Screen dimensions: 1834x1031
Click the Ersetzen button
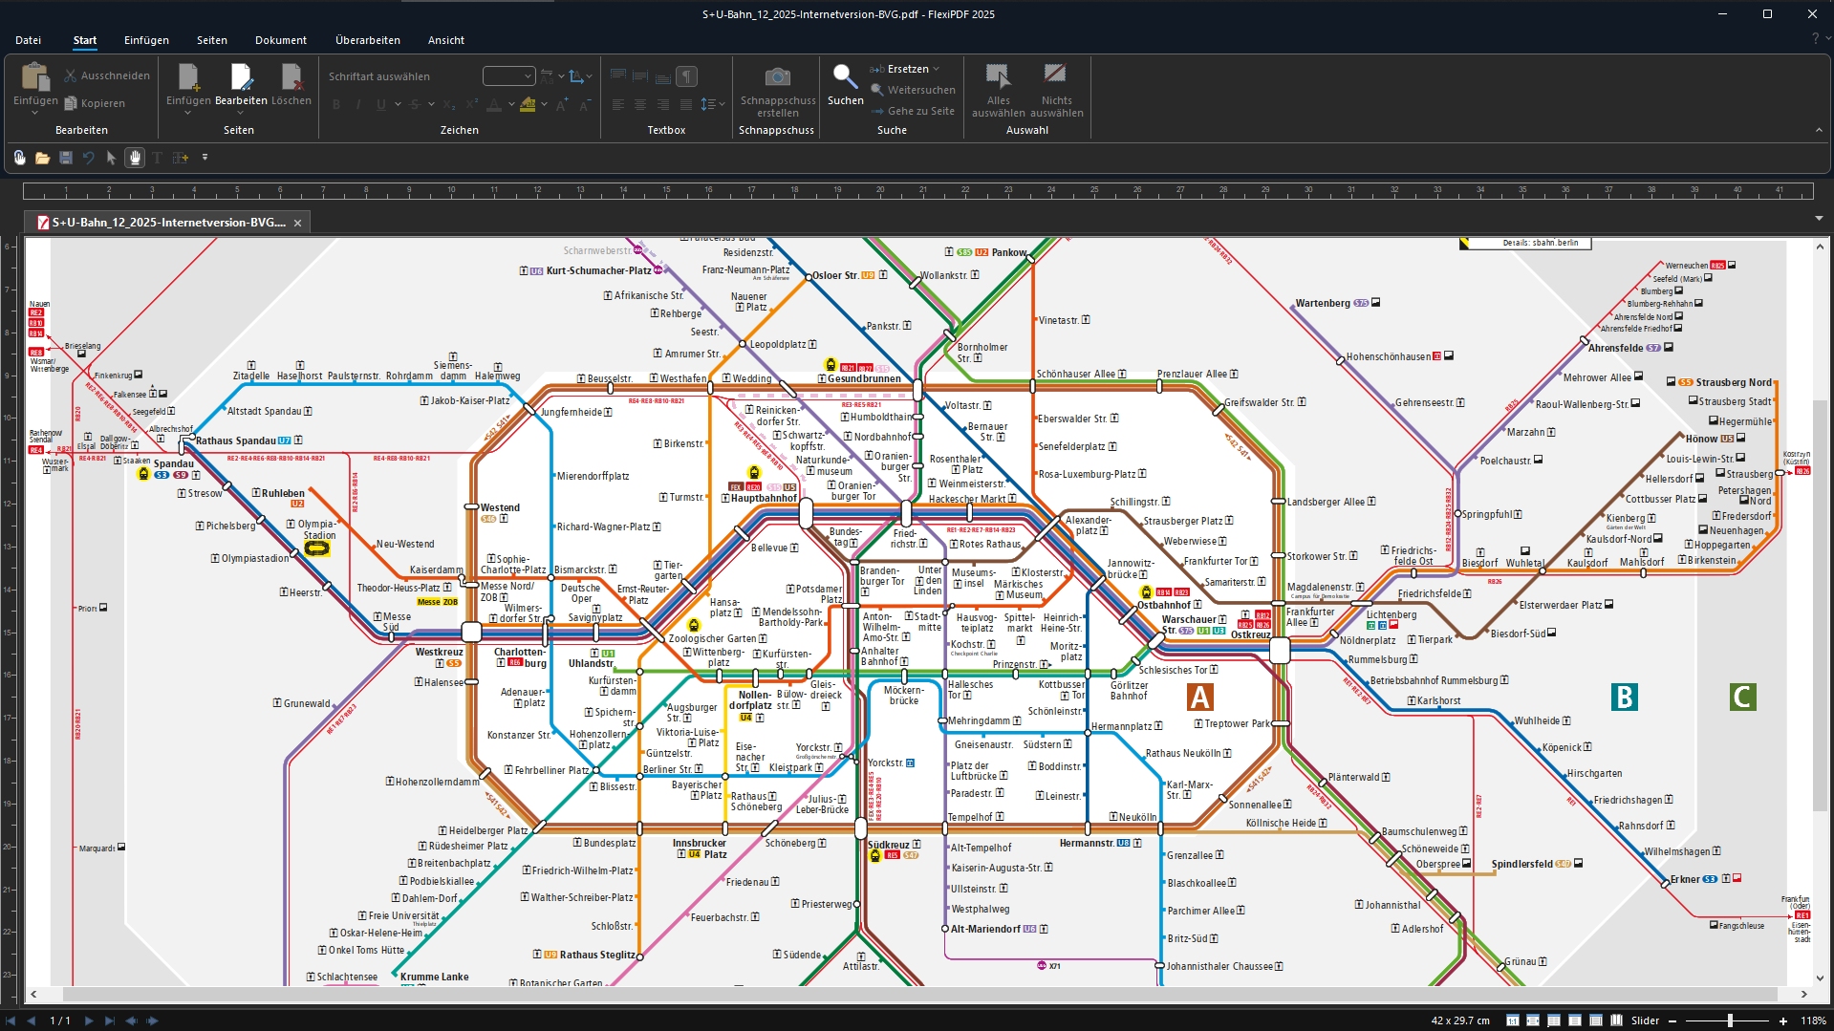tap(907, 69)
